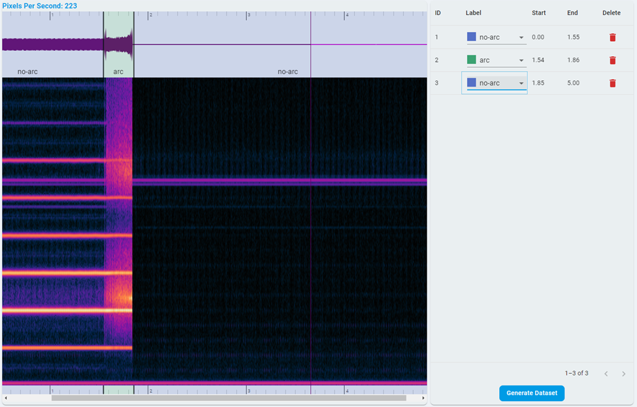This screenshot has height=407, width=637.
Task: Click the arc burst in the spectrogram
Action: click(x=119, y=228)
